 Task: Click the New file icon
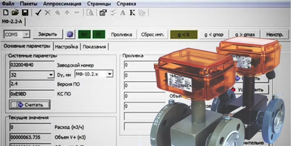pyautogui.click(x=6, y=13)
